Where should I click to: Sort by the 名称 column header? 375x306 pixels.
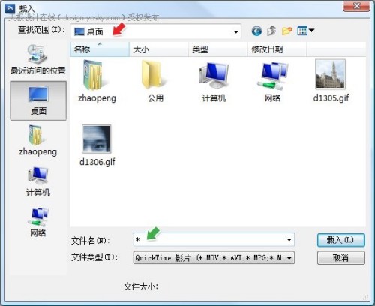[x=100, y=49]
